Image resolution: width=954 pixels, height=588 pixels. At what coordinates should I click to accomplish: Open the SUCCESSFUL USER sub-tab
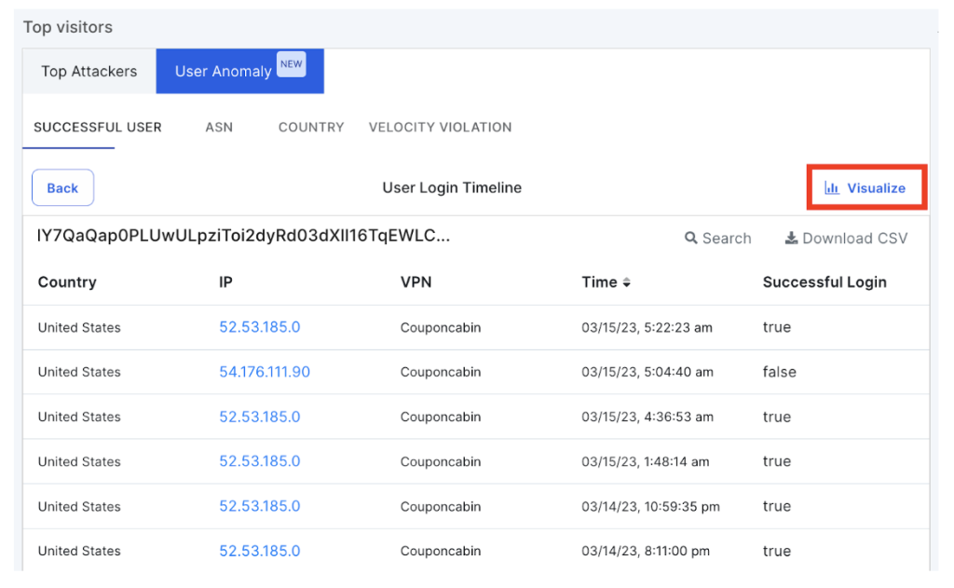(x=98, y=127)
